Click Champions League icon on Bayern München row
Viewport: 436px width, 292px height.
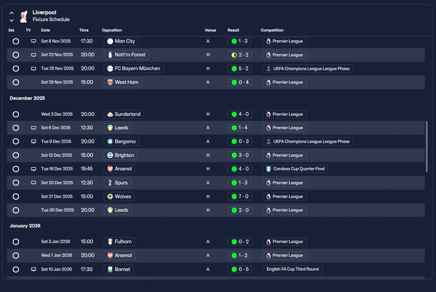tap(268, 69)
